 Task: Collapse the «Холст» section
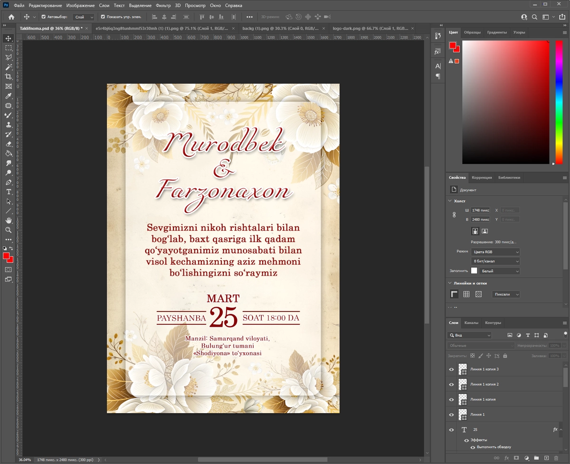click(449, 201)
